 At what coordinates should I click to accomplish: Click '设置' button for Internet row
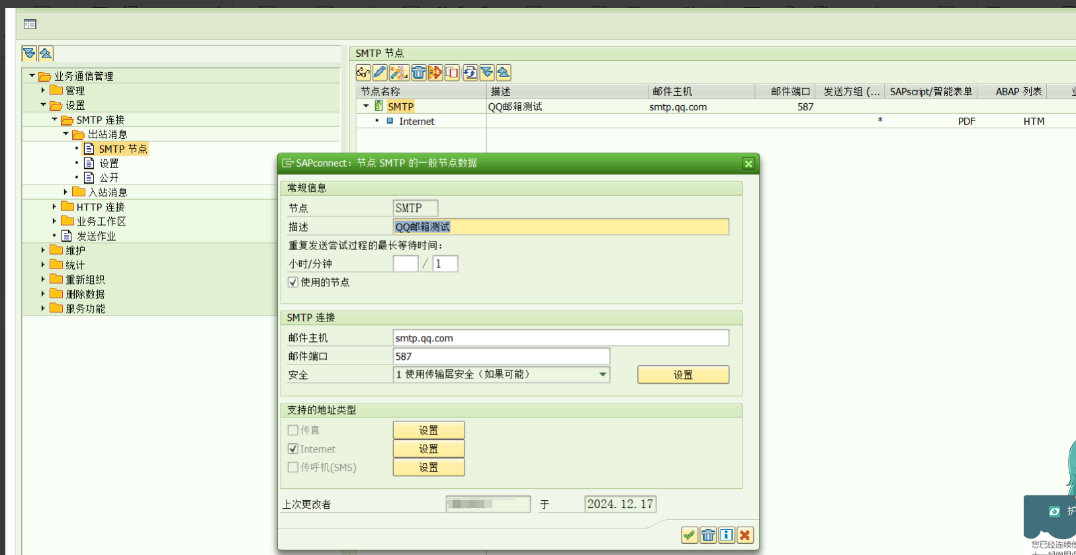[x=429, y=448]
